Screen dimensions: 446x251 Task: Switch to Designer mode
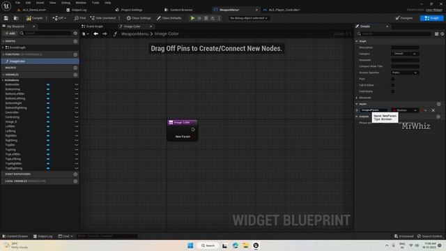(x=404, y=18)
